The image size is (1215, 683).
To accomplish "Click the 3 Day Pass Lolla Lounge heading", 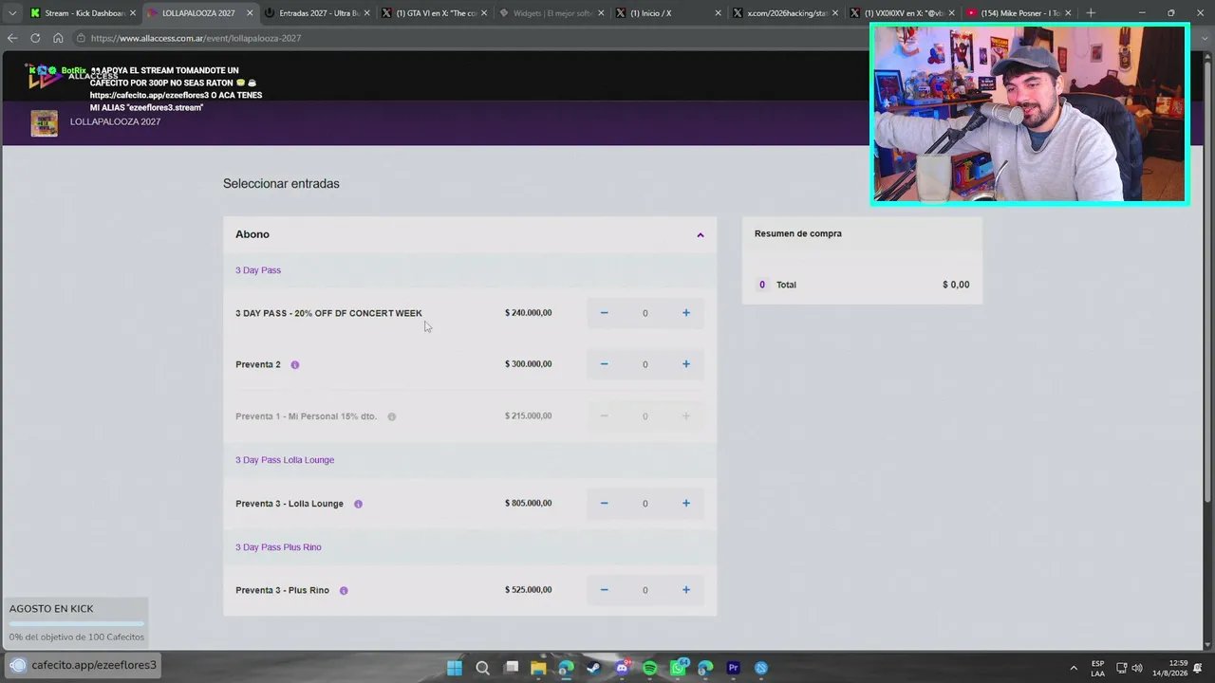I will click(285, 460).
